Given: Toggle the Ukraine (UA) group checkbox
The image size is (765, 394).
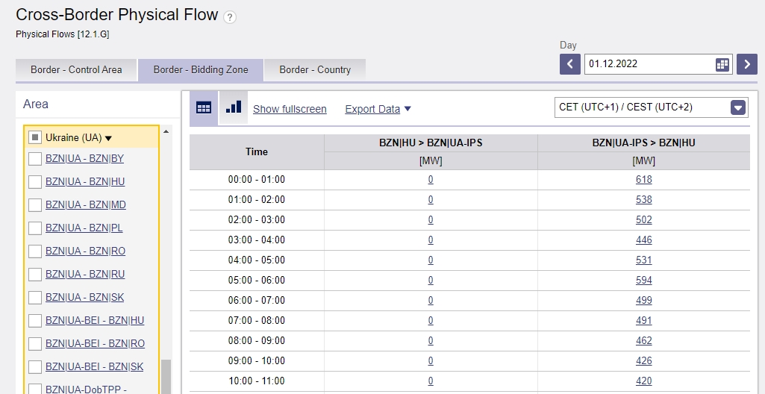Looking at the screenshot, I should [35, 137].
